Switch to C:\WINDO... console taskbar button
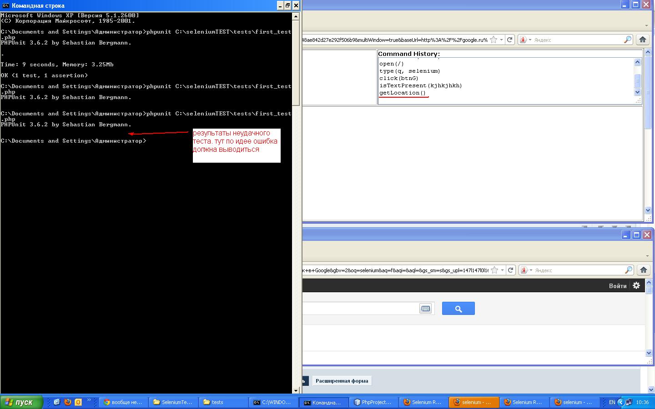Screen dimensions: 655x409 coord(273,402)
